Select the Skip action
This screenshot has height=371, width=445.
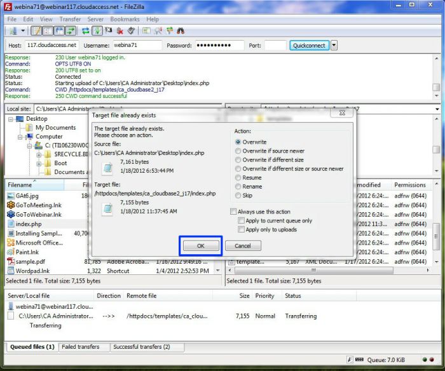(238, 196)
